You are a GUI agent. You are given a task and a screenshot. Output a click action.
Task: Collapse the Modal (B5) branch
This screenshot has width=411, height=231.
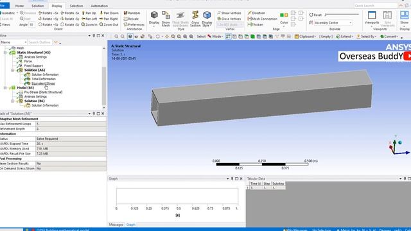point(5,88)
